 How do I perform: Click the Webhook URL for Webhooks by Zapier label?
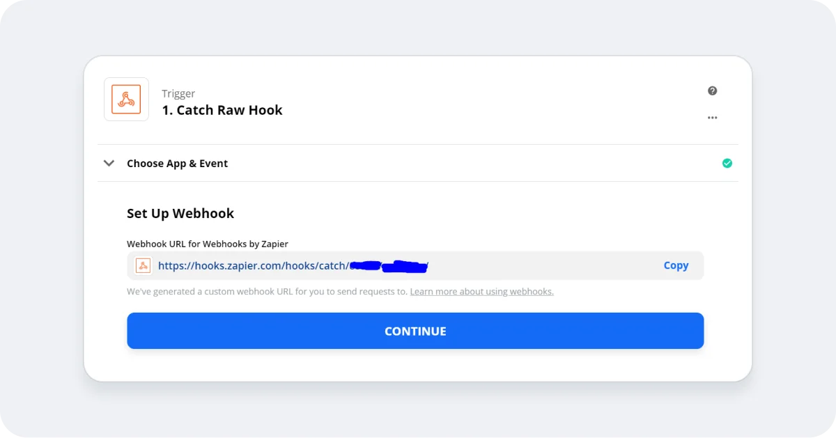[207, 244]
